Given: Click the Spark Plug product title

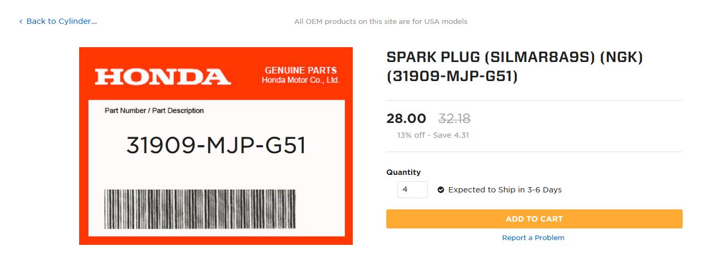Looking at the screenshot, I should 514,67.
